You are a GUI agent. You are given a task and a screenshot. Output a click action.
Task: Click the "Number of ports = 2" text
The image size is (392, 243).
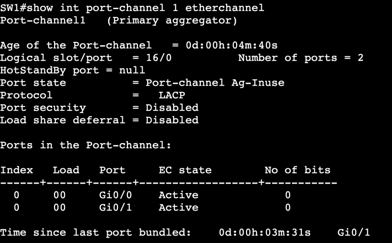[x=300, y=58]
